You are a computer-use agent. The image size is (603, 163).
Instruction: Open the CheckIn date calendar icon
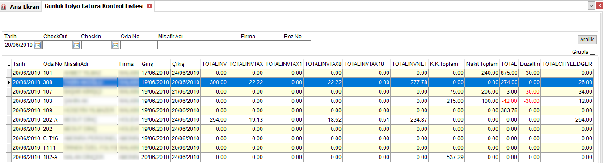pyautogui.click(x=115, y=45)
